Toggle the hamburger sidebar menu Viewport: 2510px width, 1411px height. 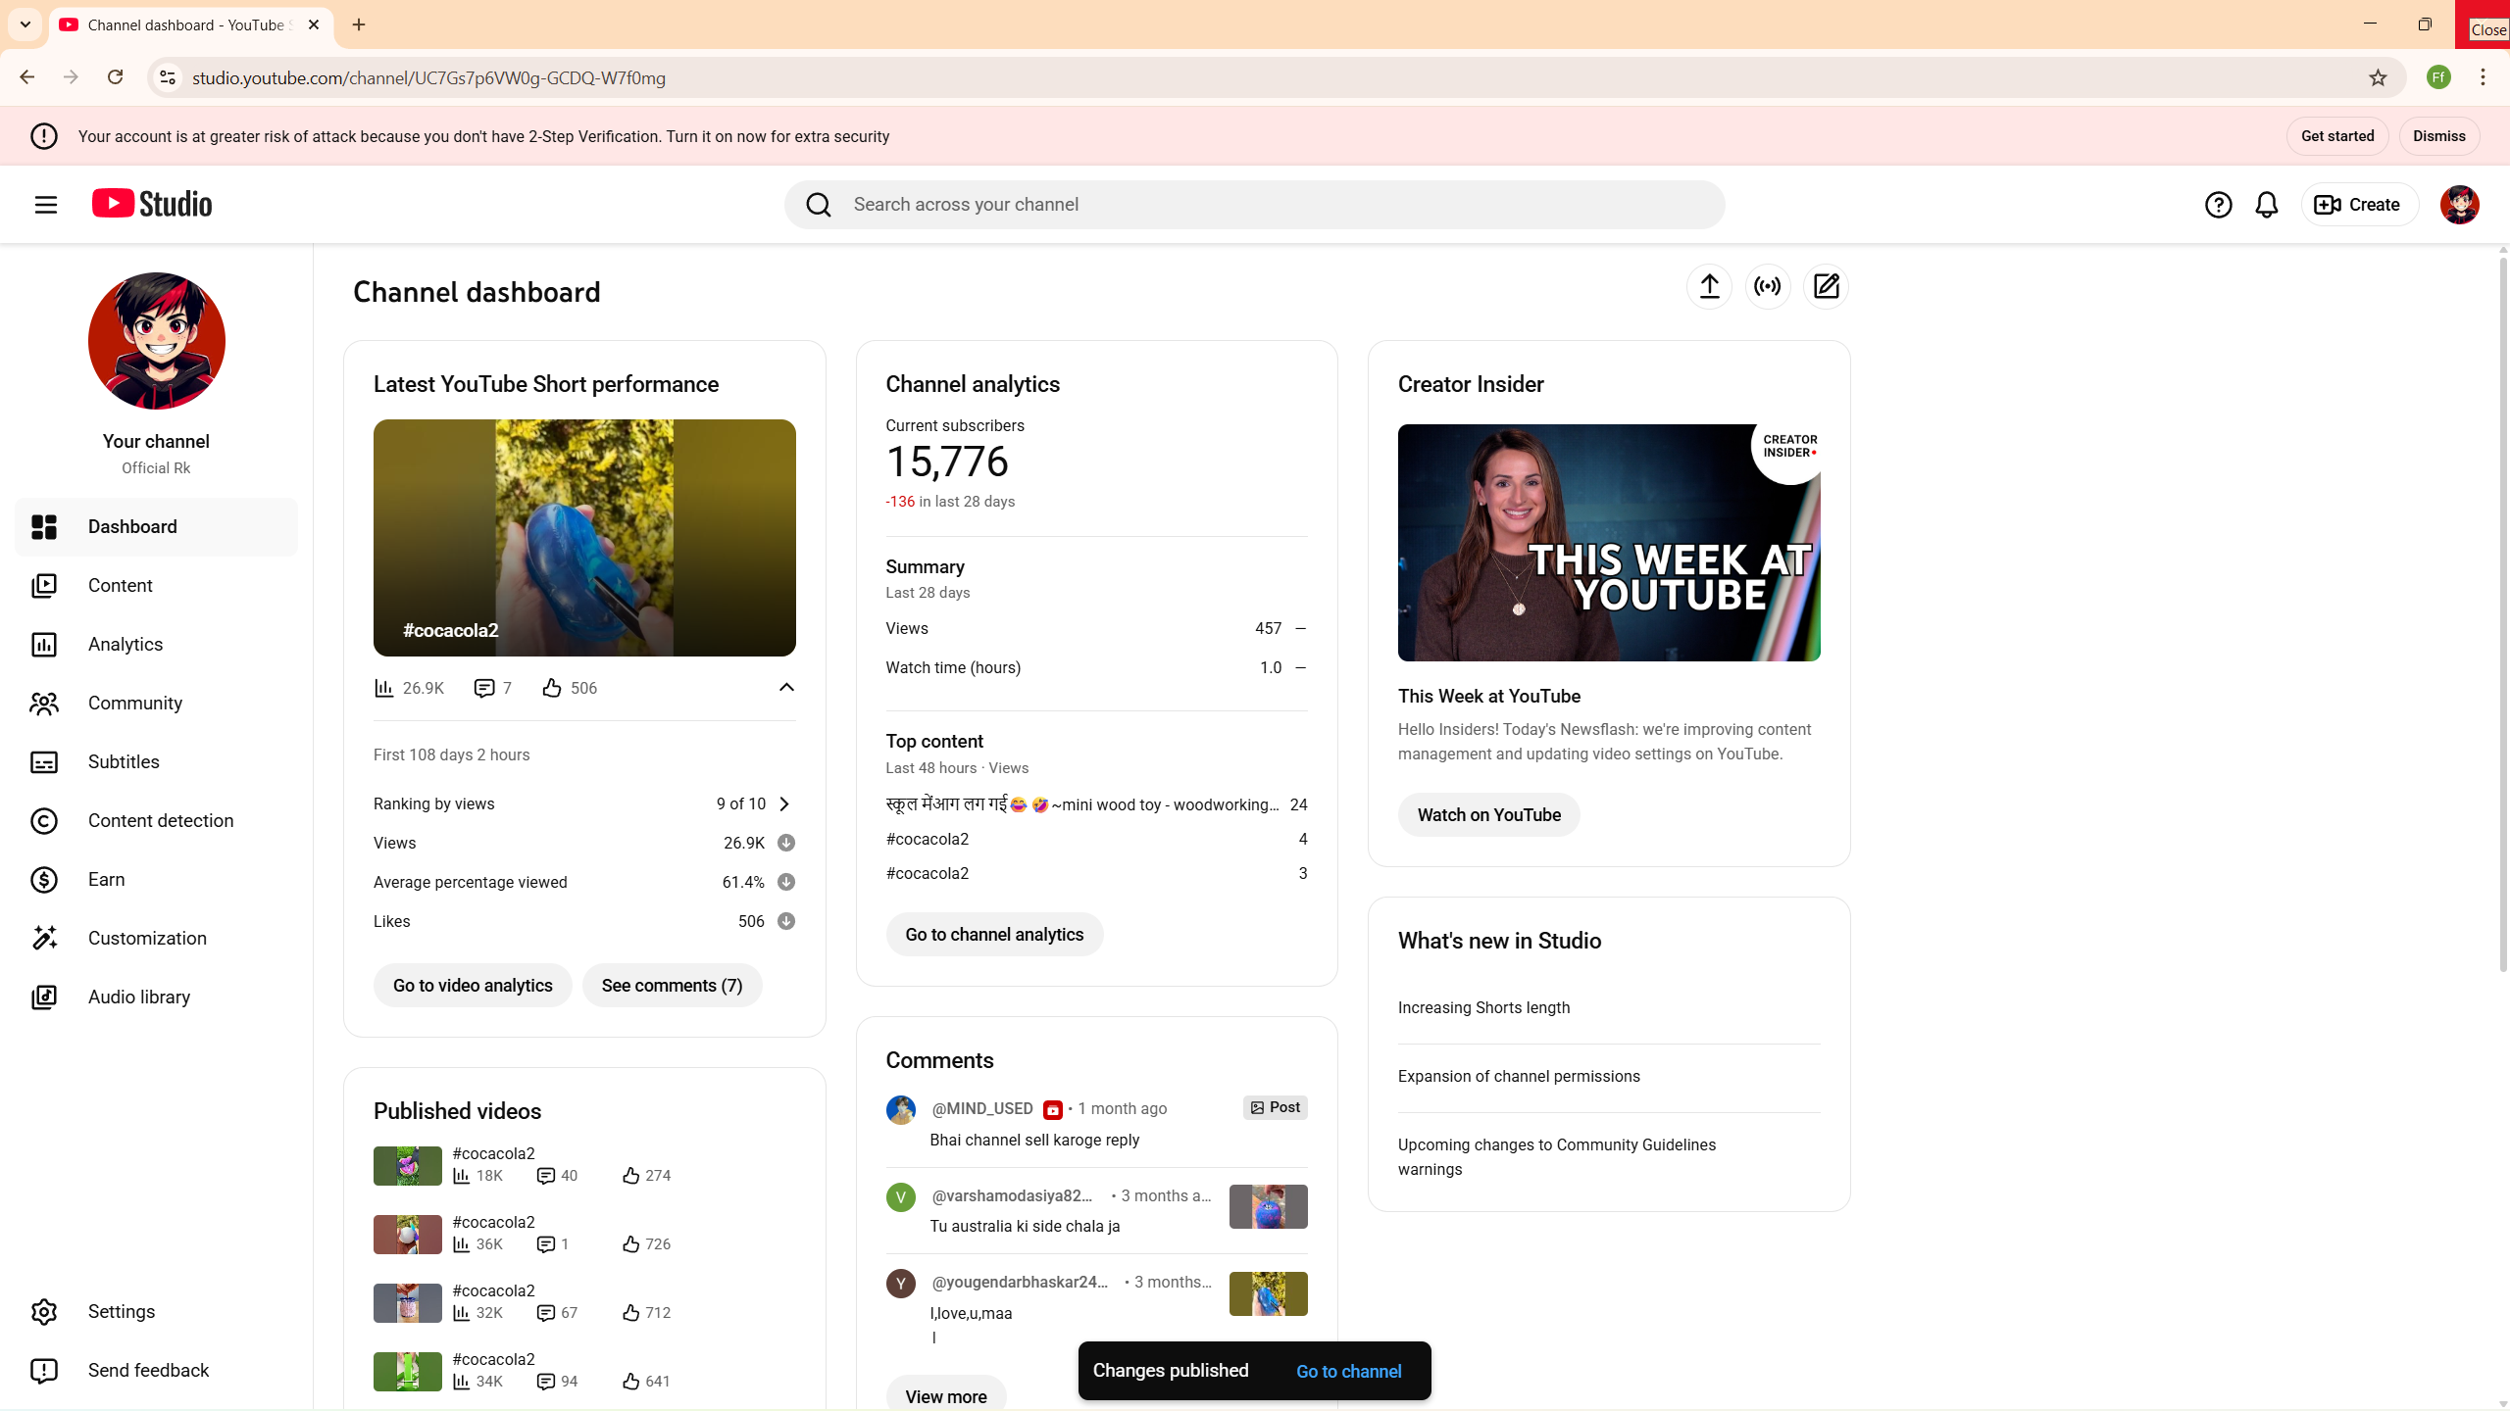[x=45, y=205]
